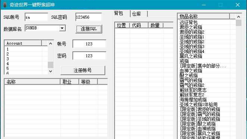Click item list scroll up arrow
Viewport: 247px width, 139px height.
click(x=238, y=17)
